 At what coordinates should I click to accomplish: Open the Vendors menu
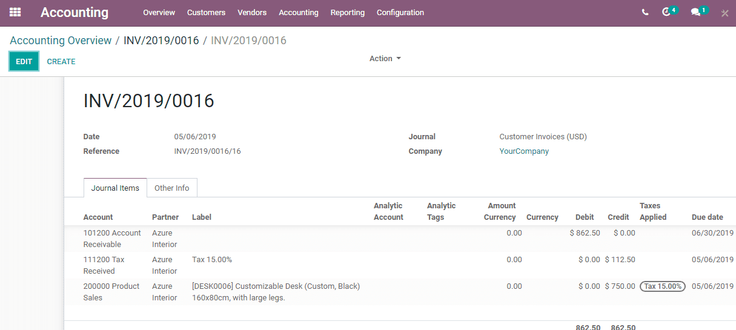coord(252,13)
